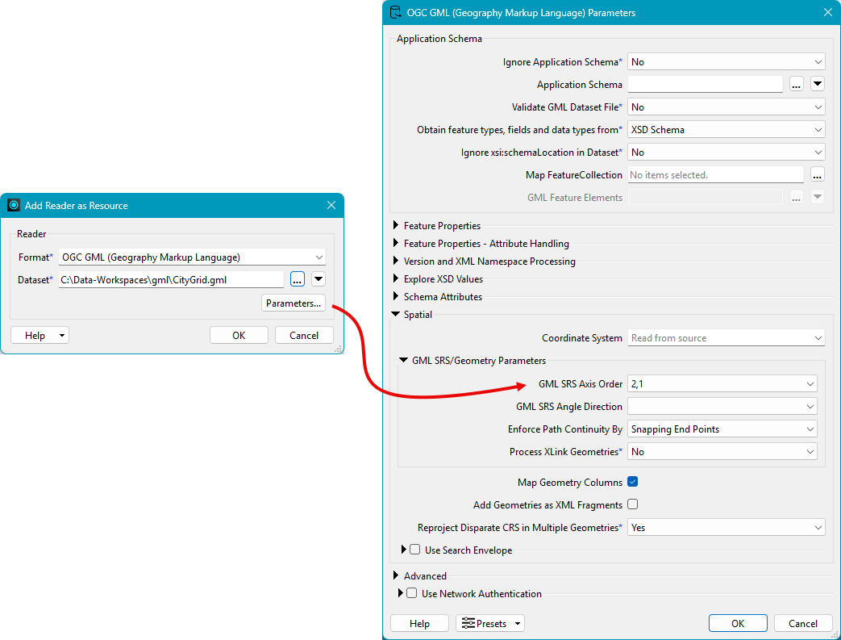Check the Use Search Envelope box
This screenshot has height=640, width=841.
point(415,550)
